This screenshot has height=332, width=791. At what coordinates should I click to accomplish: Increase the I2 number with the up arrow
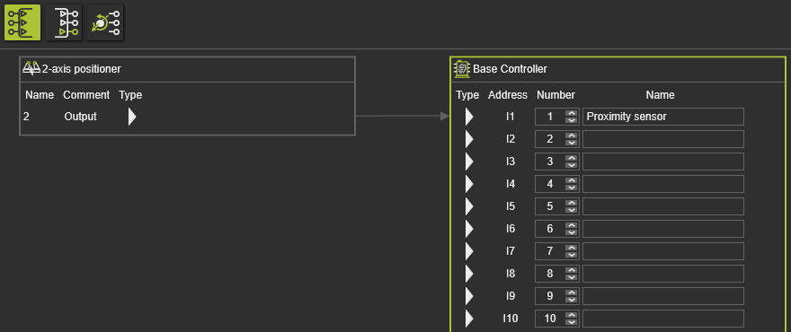pos(571,136)
